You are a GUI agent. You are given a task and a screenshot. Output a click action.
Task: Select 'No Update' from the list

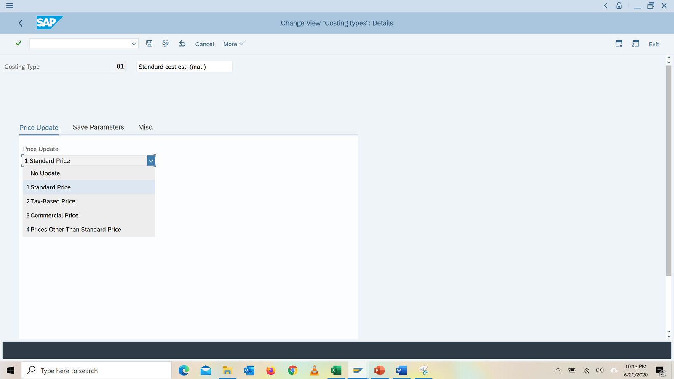pos(45,173)
